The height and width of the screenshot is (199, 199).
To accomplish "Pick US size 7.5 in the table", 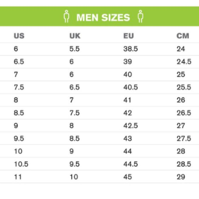I will 19,87.
